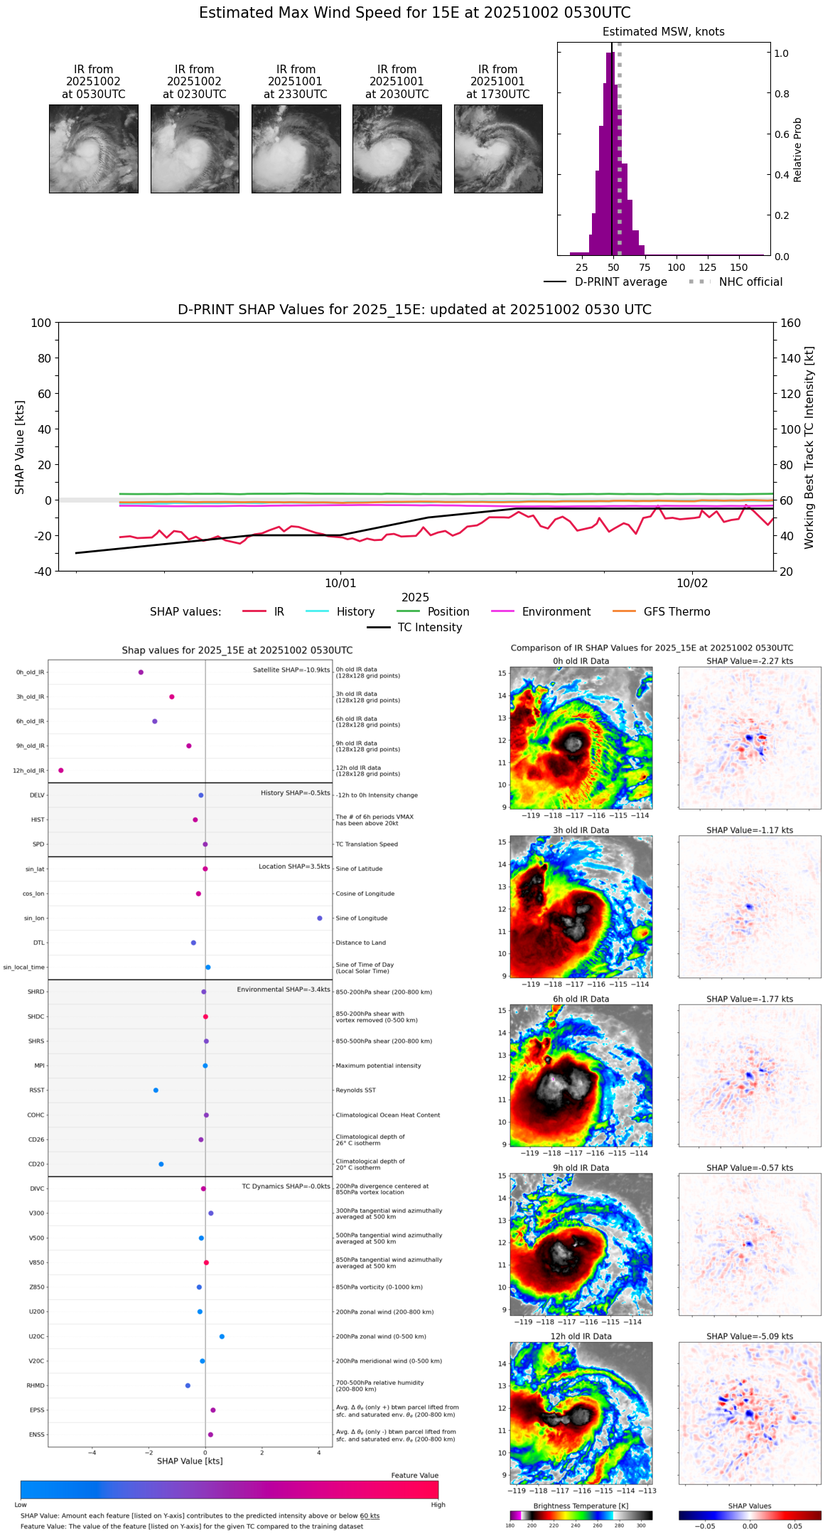This screenshot has height=1534, width=830.
Task: Open the 6h old IR Data image
Action: (581, 1076)
